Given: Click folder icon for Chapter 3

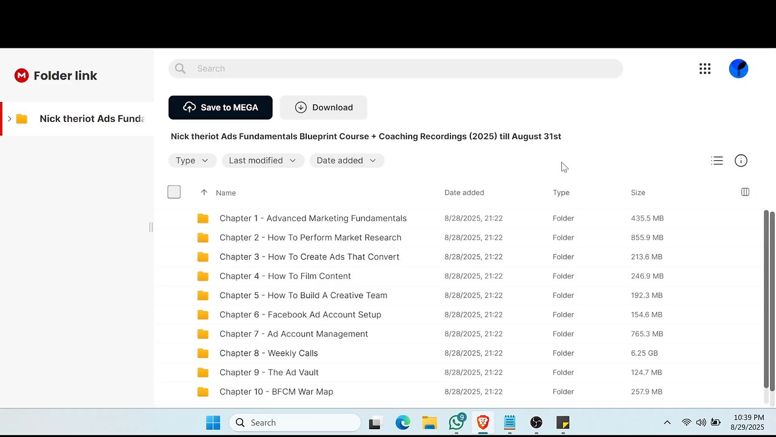Looking at the screenshot, I should click(203, 257).
